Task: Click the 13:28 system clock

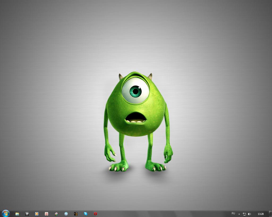Action: point(261,214)
